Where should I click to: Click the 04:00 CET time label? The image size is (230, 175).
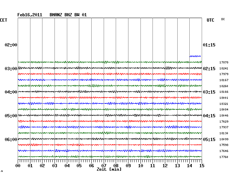[x=11, y=92]
